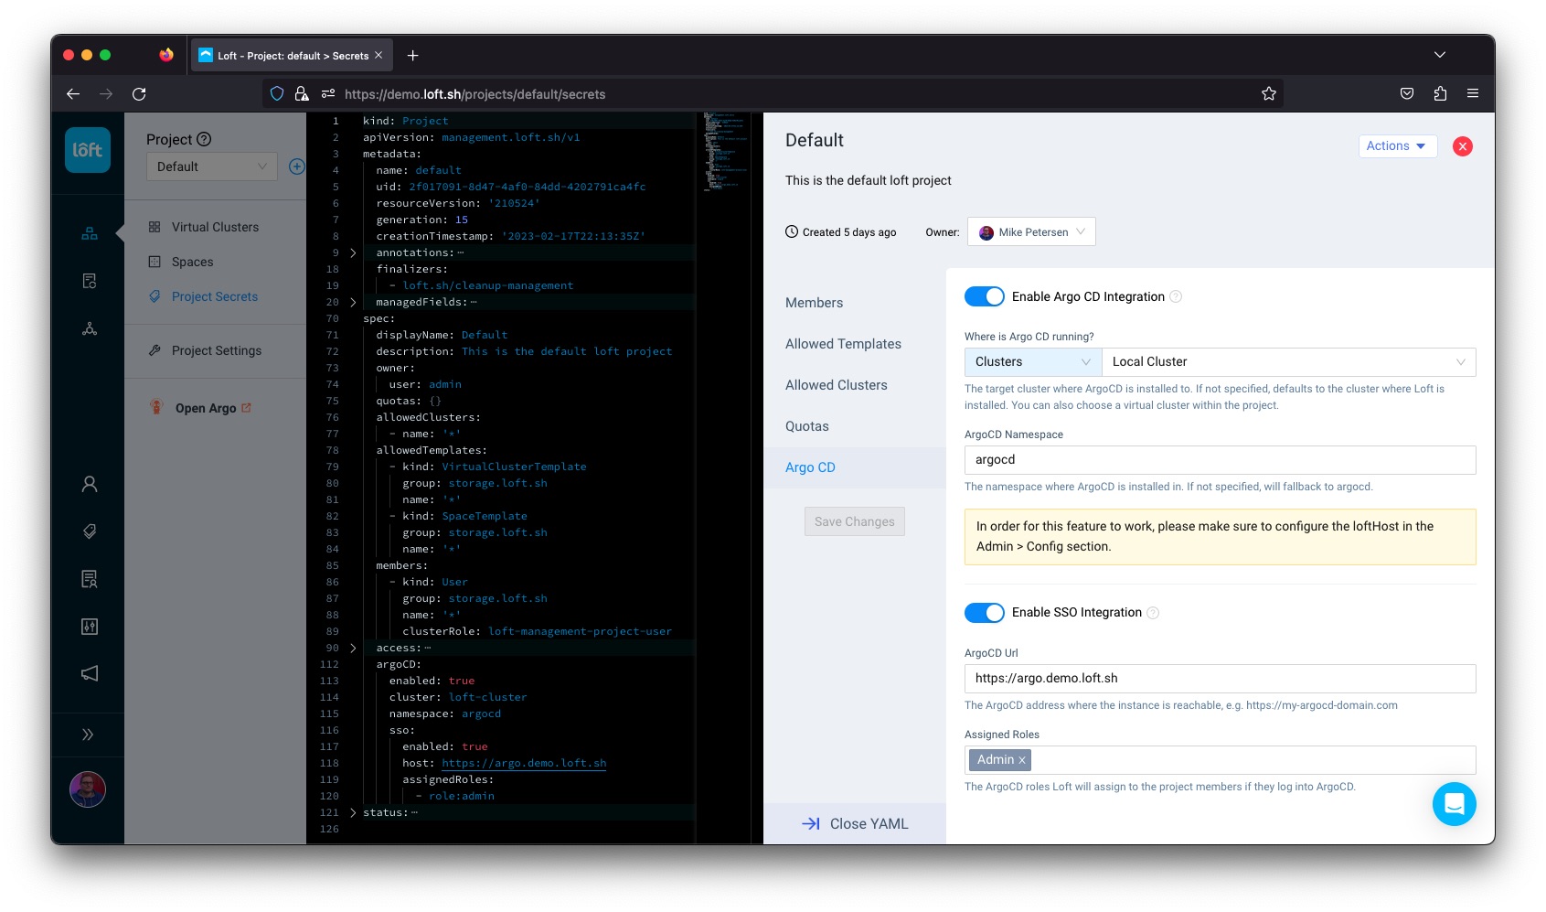
Task: Open the user account icon in left rail
Action: tap(90, 484)
